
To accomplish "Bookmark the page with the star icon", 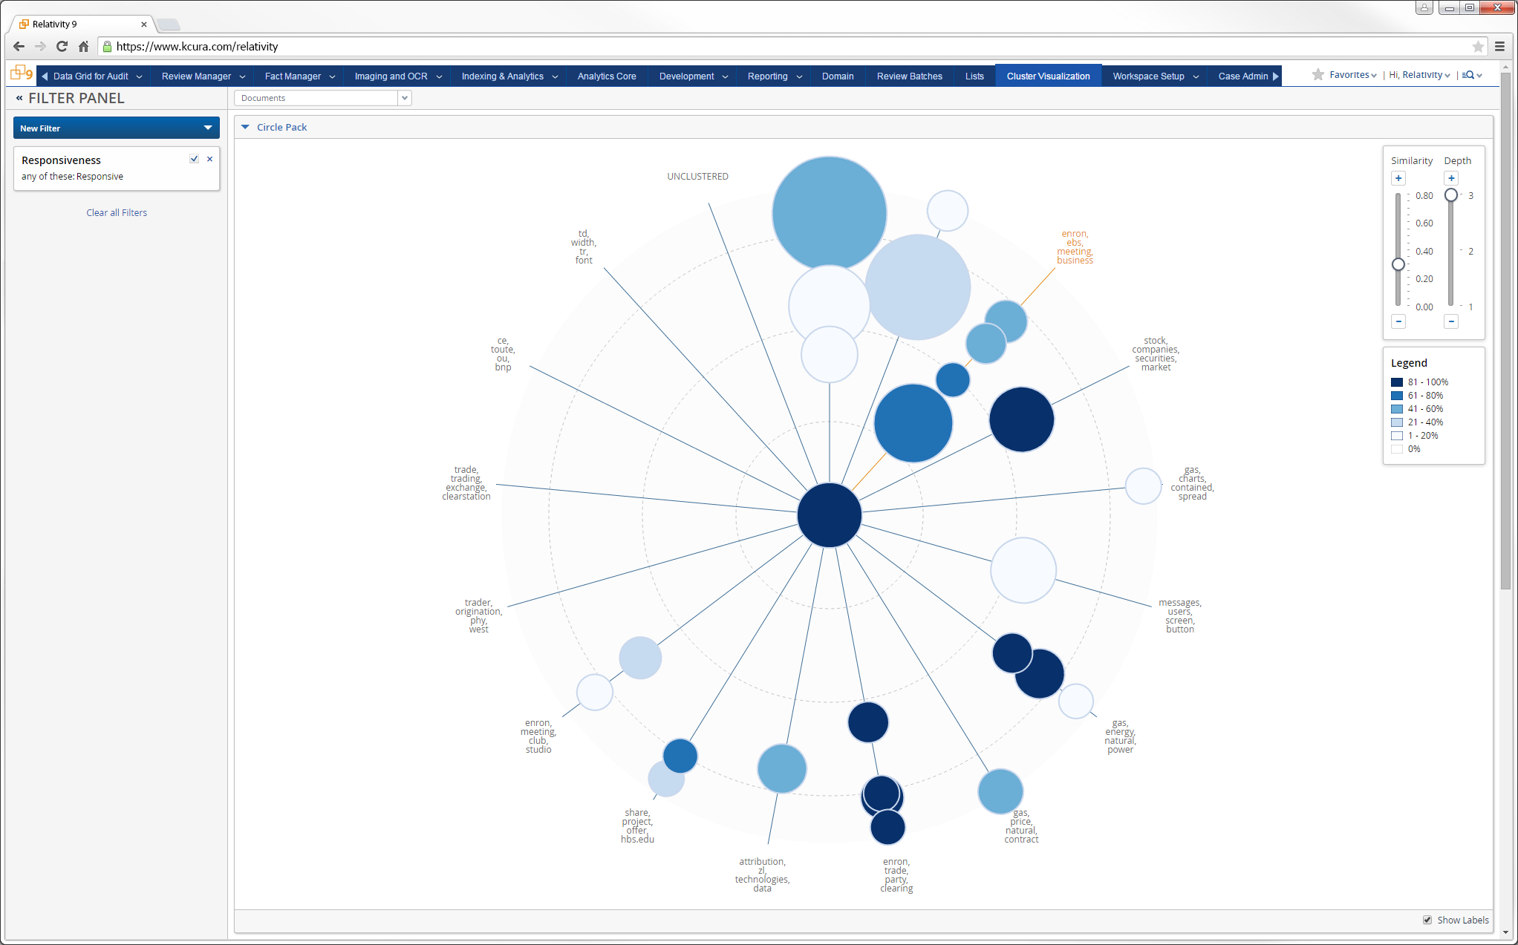I will tap(1478, 46).
